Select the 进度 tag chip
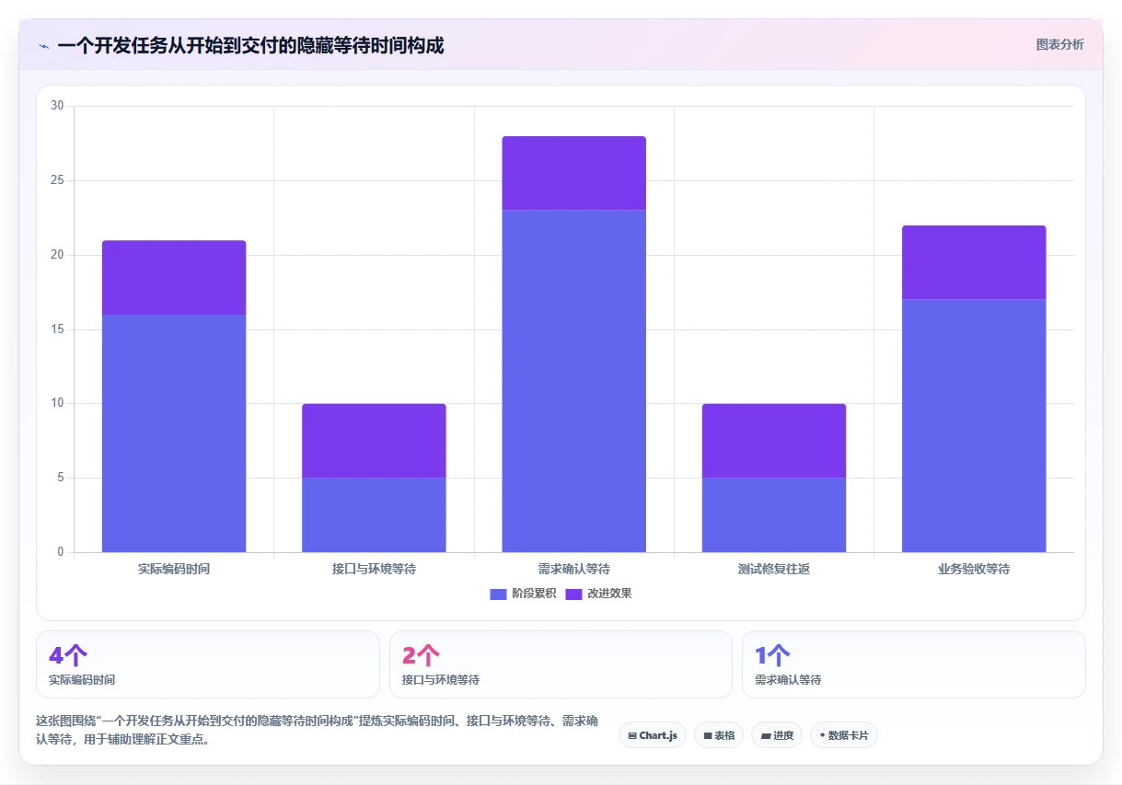 click(x=777, y=735)
